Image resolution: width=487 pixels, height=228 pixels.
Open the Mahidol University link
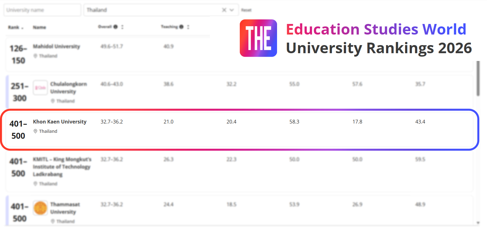pyautogui.click(x=56, y=46)
